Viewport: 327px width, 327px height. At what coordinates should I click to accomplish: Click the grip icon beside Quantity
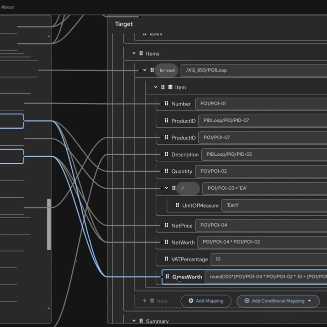click(166, 171)
